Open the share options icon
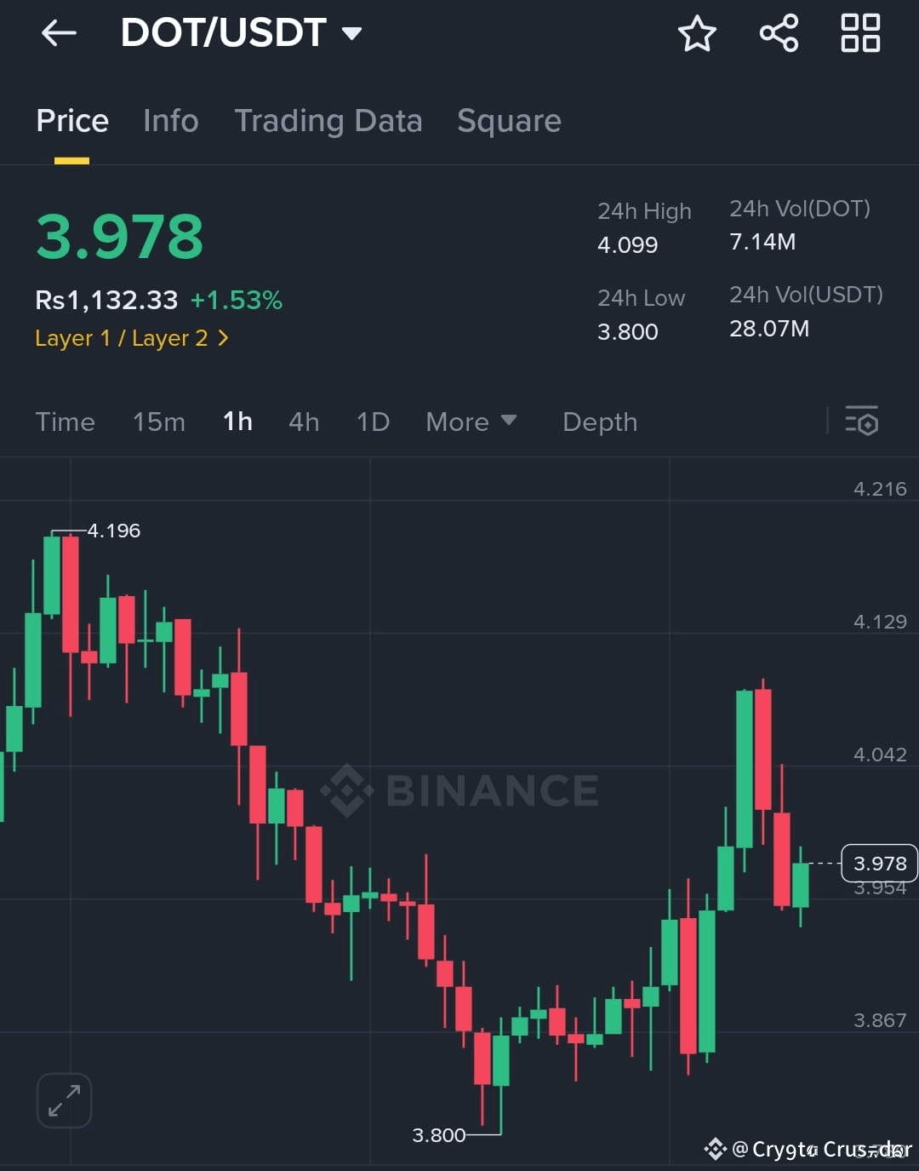Viewport: 919px width, 1171px height. pyautogui.click(x=778, y=34)
